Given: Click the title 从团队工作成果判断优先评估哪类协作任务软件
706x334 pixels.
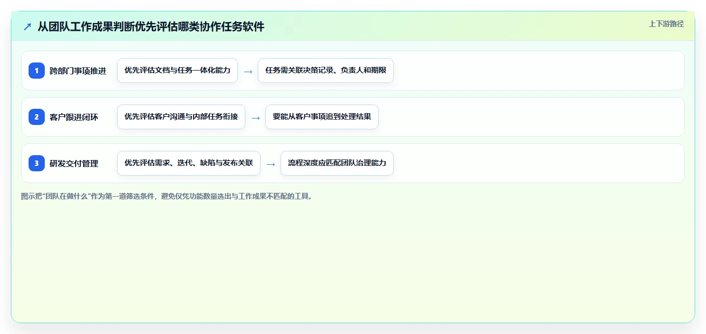Looking at the screenshot, I should [x=151, y=27].
